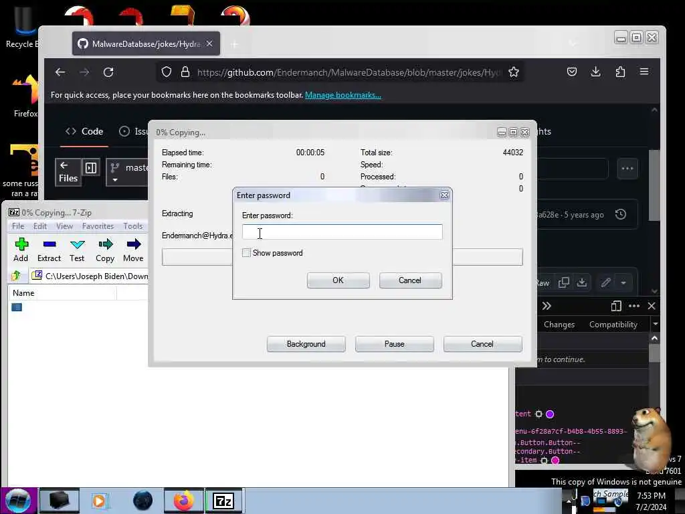Expand the devtools sidebar tabs dropdown
This screenshot has height=514, width=685.
[x=656, y=325]
